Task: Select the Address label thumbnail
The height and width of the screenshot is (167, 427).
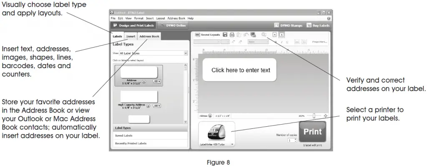Action: tap(139, 72)
